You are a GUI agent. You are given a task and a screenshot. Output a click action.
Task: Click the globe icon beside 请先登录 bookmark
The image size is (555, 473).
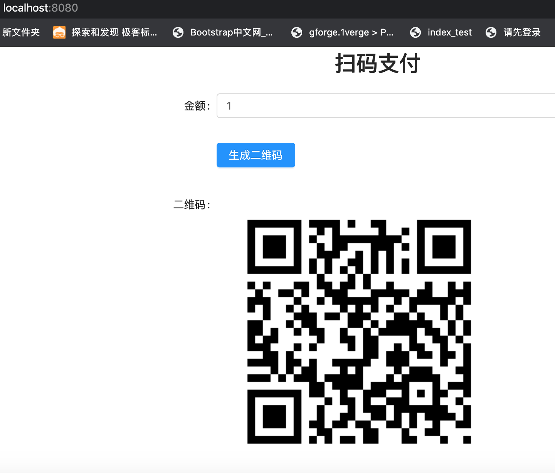click(x=491, y=32)
